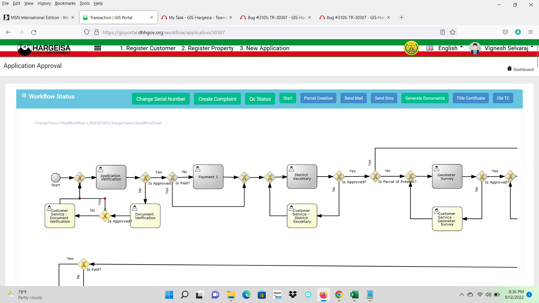Click the Document Verification task node
Image resolution: width=539 pixels, height=303 pixels.
tap(145, 216)
